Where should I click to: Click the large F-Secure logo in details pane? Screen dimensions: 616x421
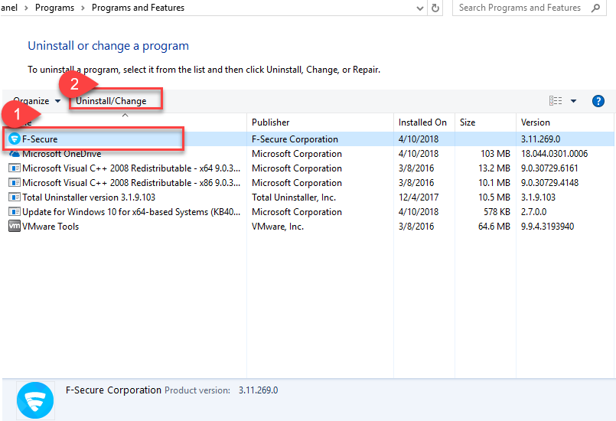coord(35,400)
